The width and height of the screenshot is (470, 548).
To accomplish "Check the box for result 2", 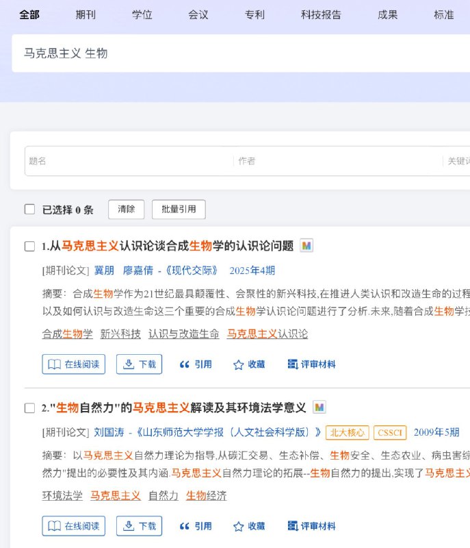I will [x=29, y=408].
